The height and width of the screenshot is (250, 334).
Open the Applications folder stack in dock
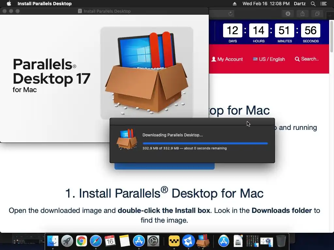[x=224, y=241]
